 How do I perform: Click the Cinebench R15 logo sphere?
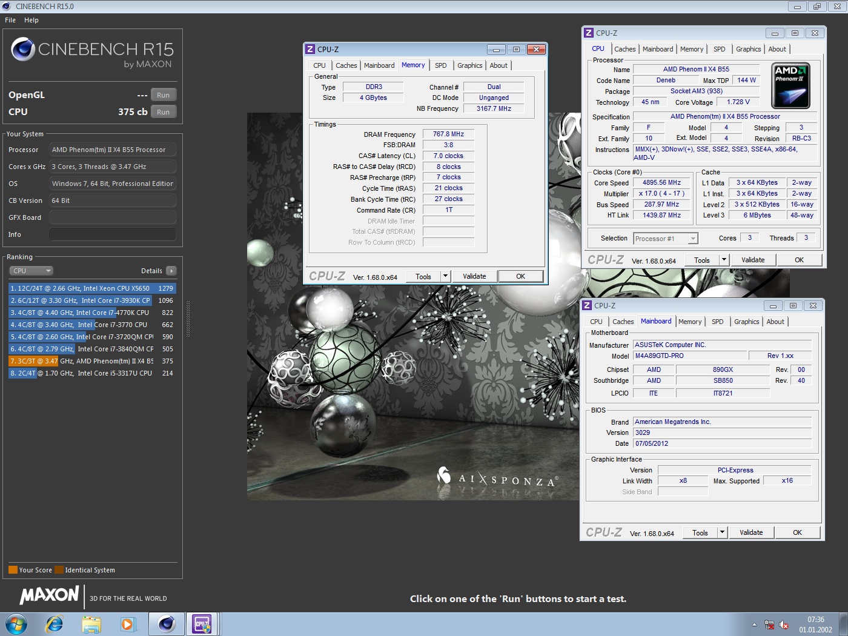pos(22,49)
